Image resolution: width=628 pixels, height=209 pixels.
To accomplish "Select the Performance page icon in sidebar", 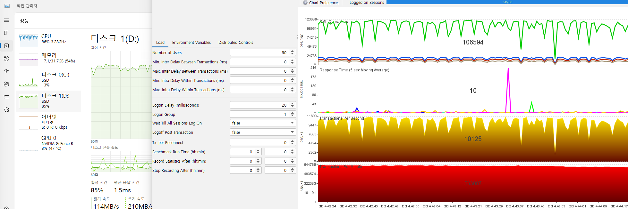I will [6, 46].
